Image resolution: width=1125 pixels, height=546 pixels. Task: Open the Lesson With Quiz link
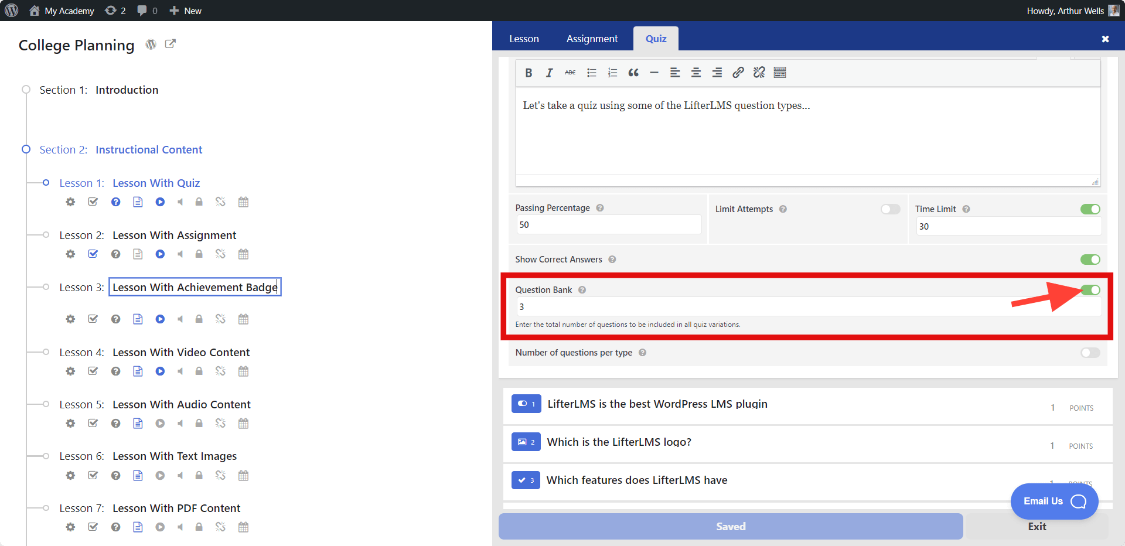(x=156, y=183)
